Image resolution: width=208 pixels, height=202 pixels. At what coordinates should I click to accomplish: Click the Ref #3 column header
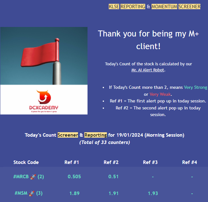[x=150, y=162]
